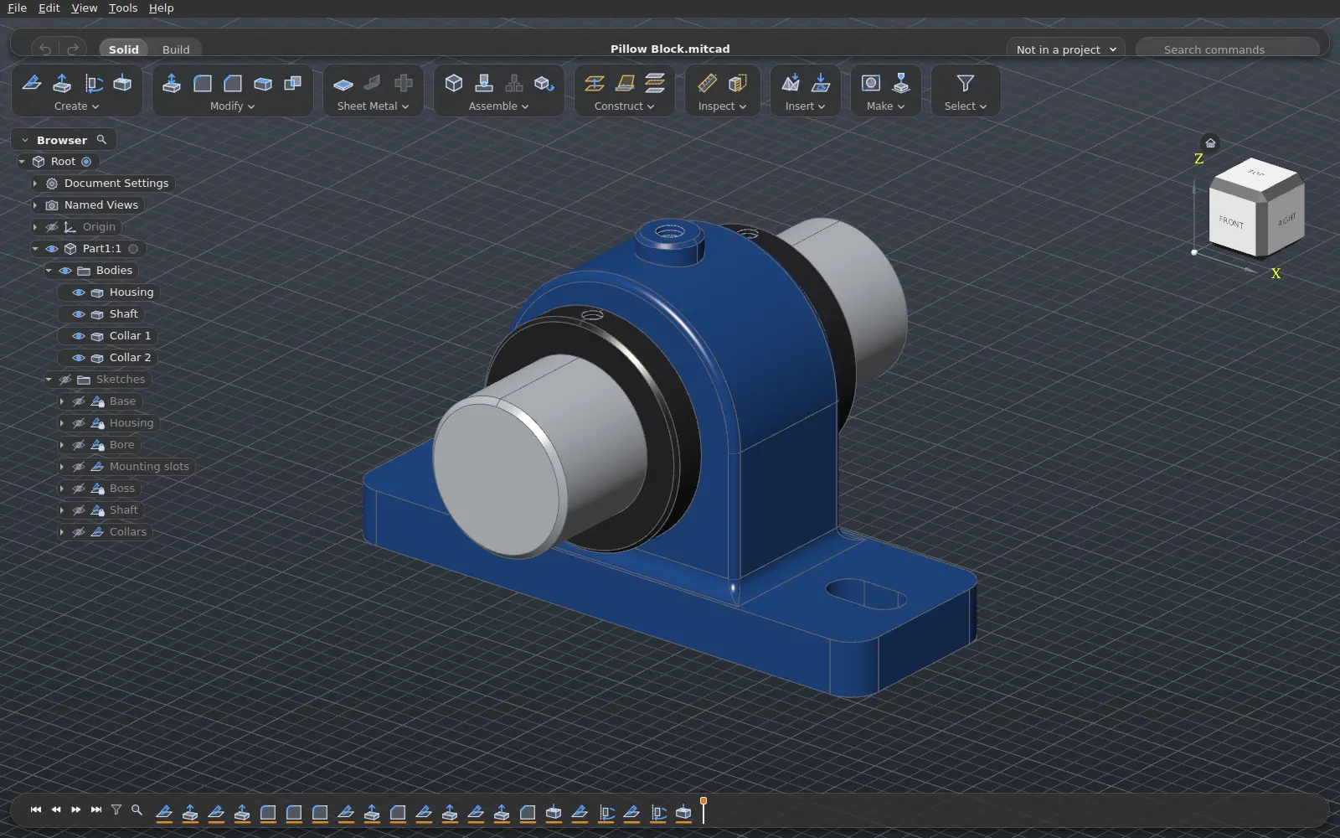Show the Sketches folder visibility

pyautogui.click(x=65, y=380)
